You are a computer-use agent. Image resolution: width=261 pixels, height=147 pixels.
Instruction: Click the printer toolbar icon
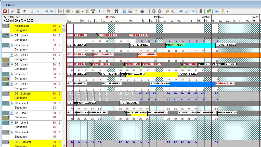pos(142,11)
